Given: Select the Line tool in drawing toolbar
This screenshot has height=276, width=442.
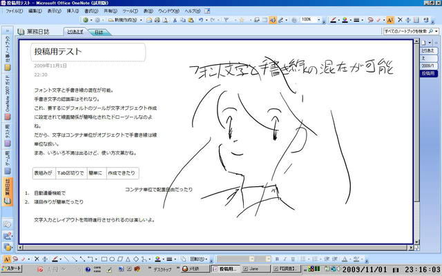Looking at the screenshot, I should click(x=66, y=259).
